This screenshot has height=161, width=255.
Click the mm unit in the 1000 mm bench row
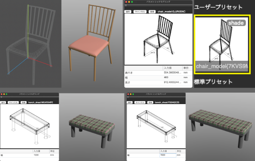point(52,155)
